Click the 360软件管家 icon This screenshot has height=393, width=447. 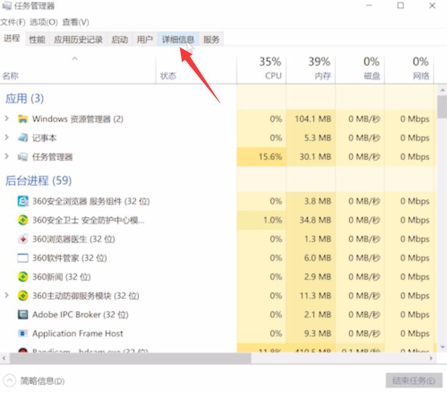click(x=23, y=257)
